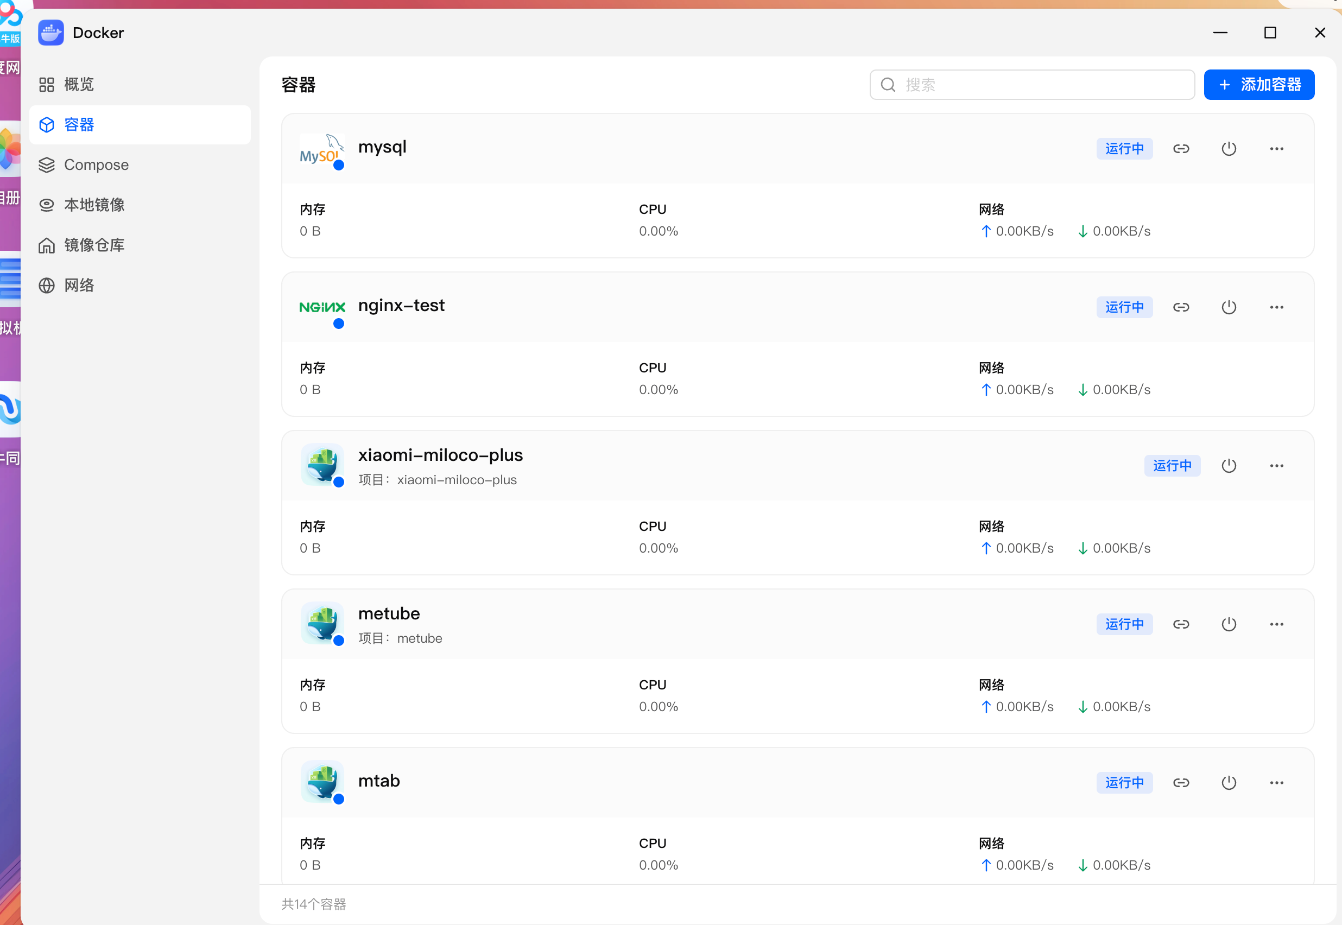
Task: Focus the 搜索 search field
Action: point(1031,85)
